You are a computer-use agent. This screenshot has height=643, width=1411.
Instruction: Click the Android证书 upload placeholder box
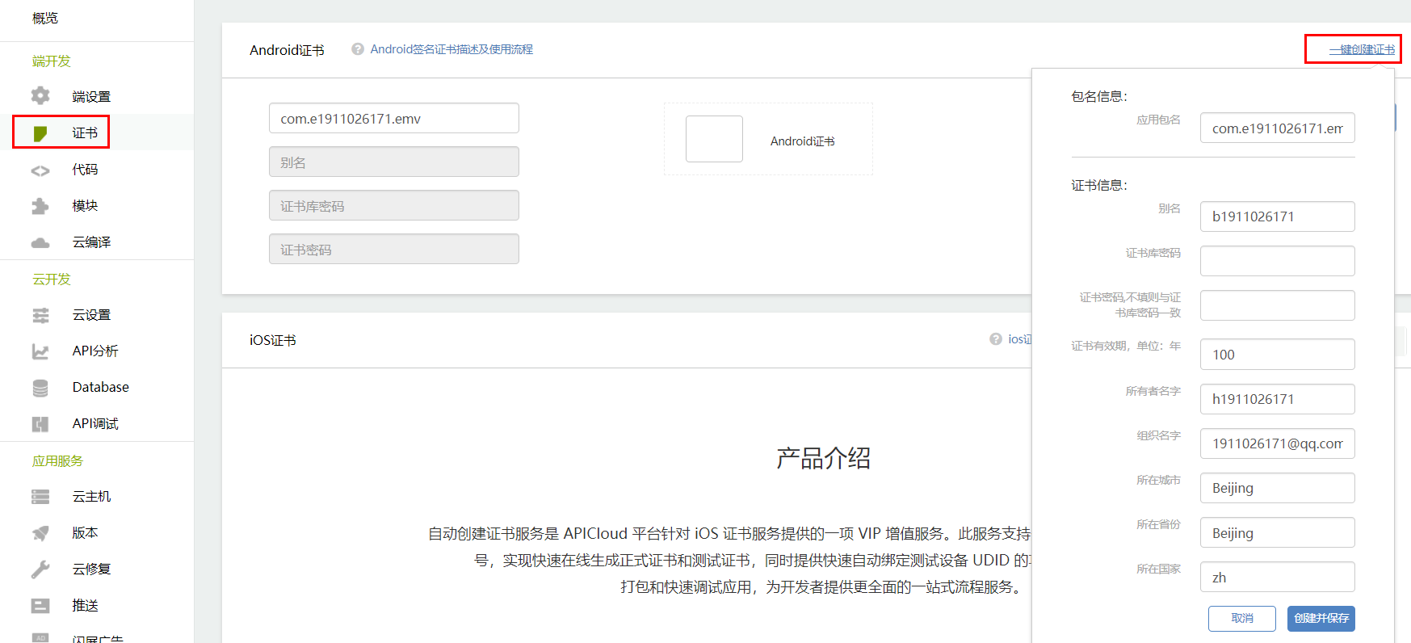(714, 139)
